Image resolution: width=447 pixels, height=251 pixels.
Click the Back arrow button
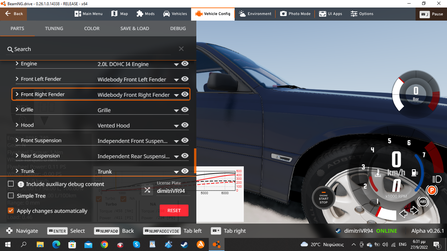[x=13, y=14]
